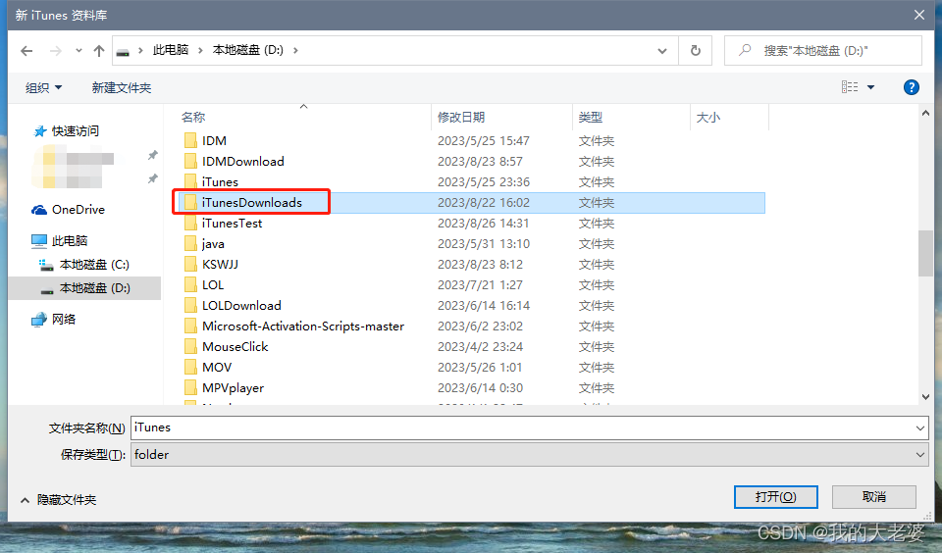942x553 pixels.
Task: Close the 新 iTunes 资料库 dialog
Action: click(x=919, y=15)
